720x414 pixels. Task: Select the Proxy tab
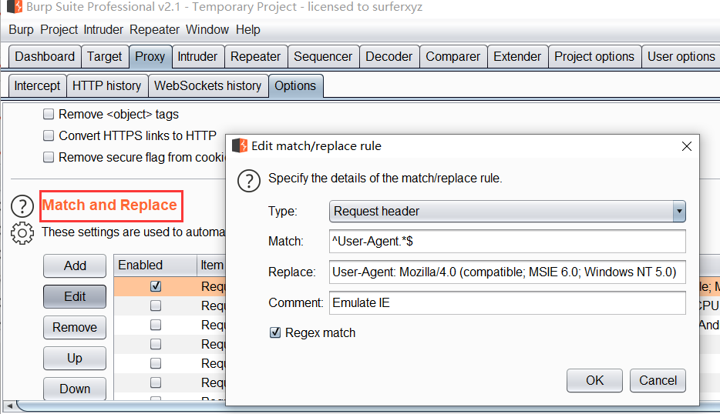(150, 56)
